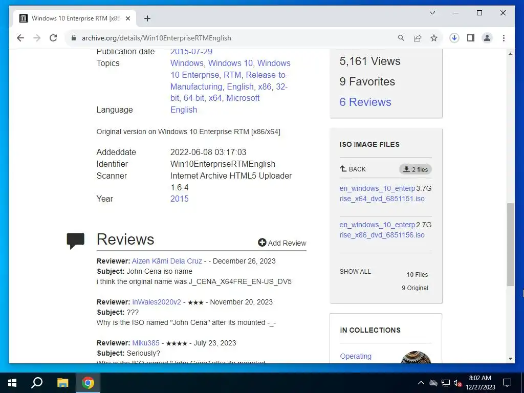Reload the archive.org page
This screenshot has width=524, height=393.
point(53,38)
